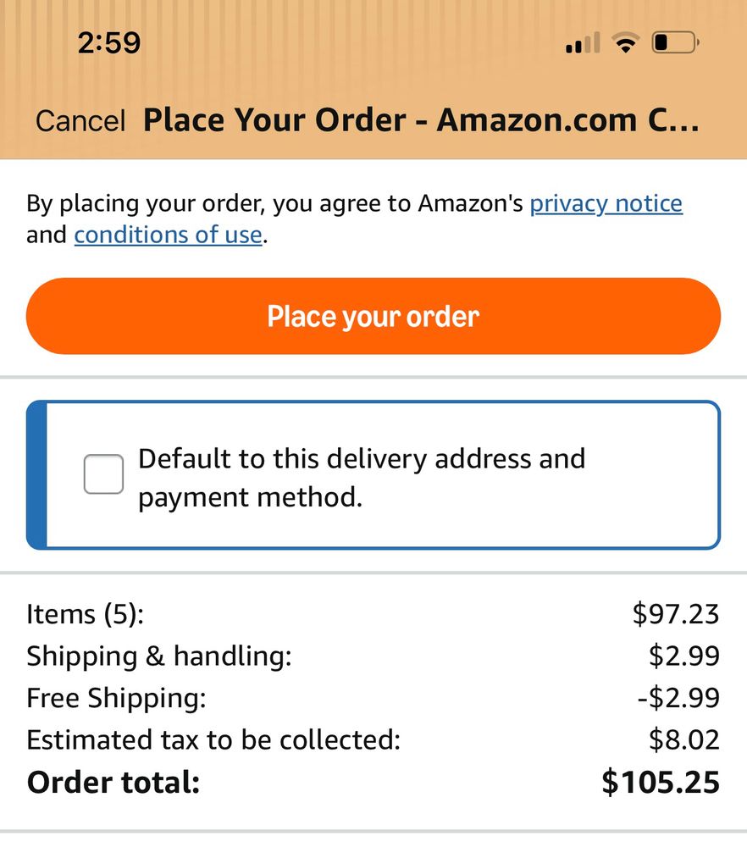The width and height of the screenshot is (747, 847).
Task: Check the default delivery address checkbox
Action: (103, 474)
